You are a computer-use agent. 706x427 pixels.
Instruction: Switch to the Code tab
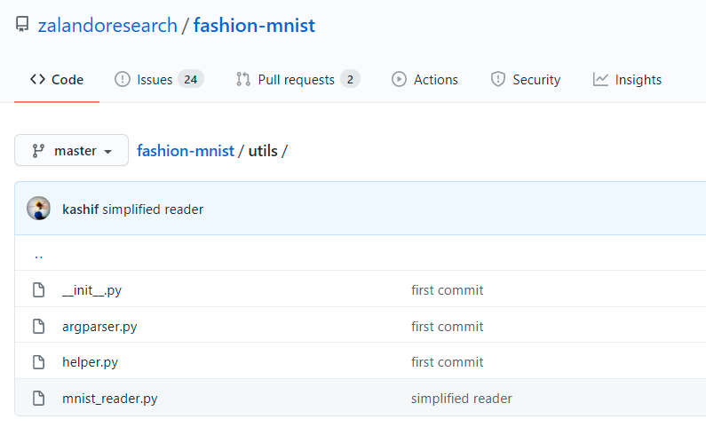coord(57,80)
